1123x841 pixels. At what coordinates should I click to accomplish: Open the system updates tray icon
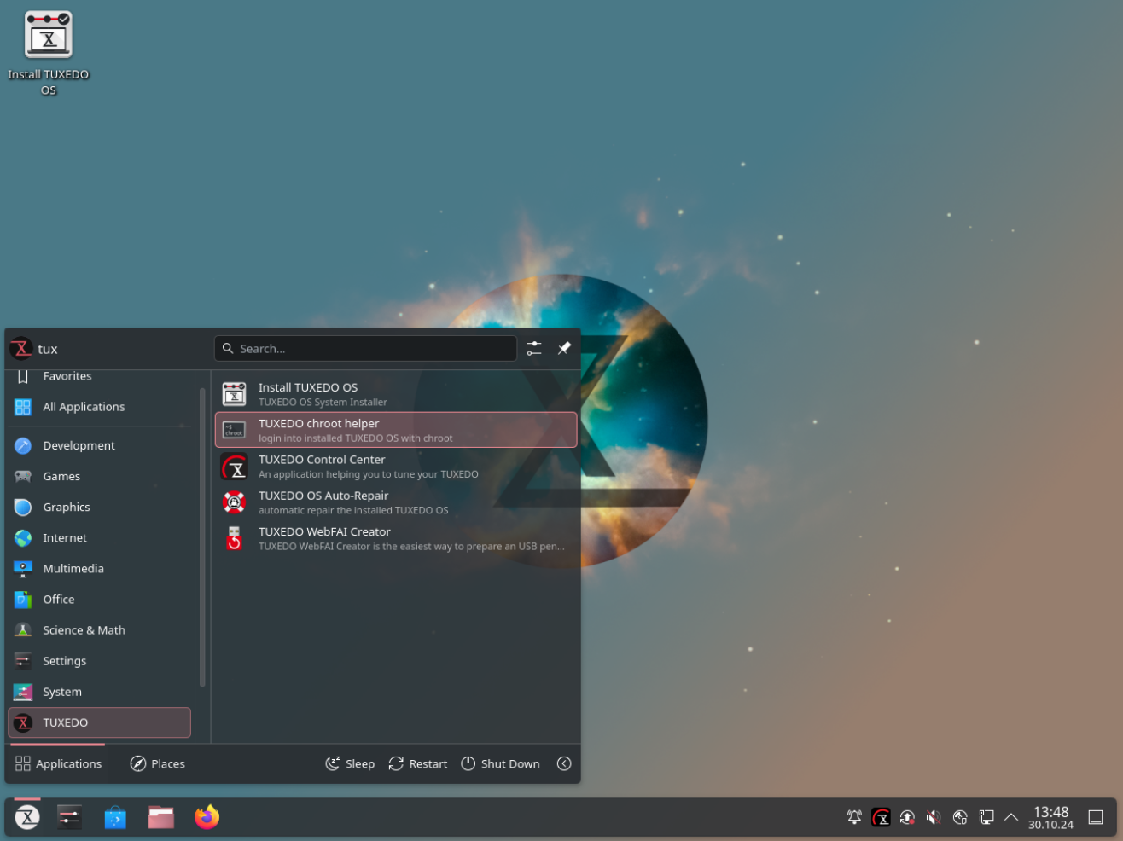pos(907,817)
